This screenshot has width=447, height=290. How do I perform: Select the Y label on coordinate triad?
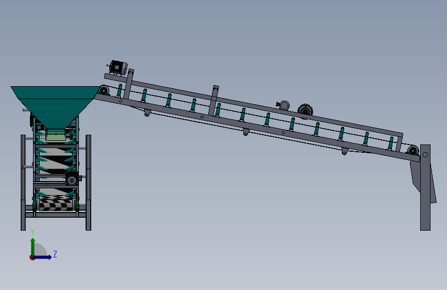click(32, 232)
